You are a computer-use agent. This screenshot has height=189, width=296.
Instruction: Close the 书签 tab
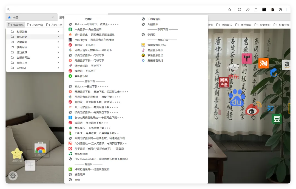tap(53, 17)
